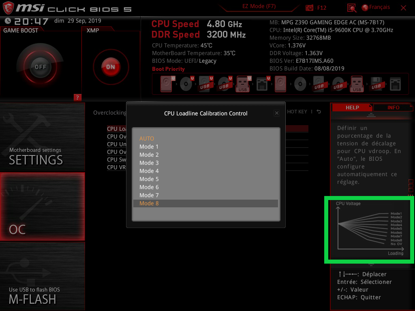Choose Mode 2 loadline option
The height and width of the screenshot is (311, 415).
(205, 155)
